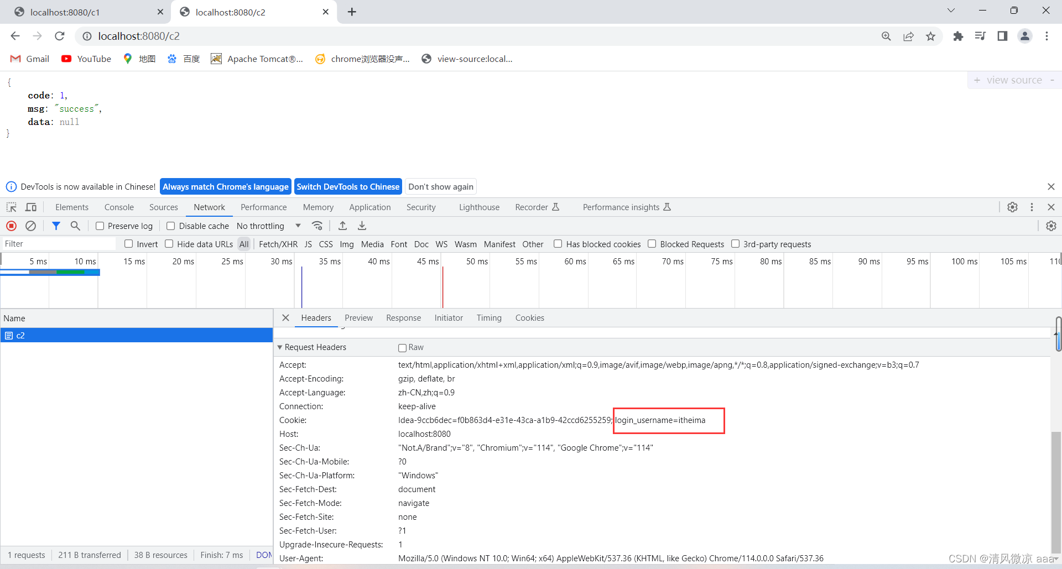Close the DevTools panel
1062x569 pixels.
coord(1051,207)
